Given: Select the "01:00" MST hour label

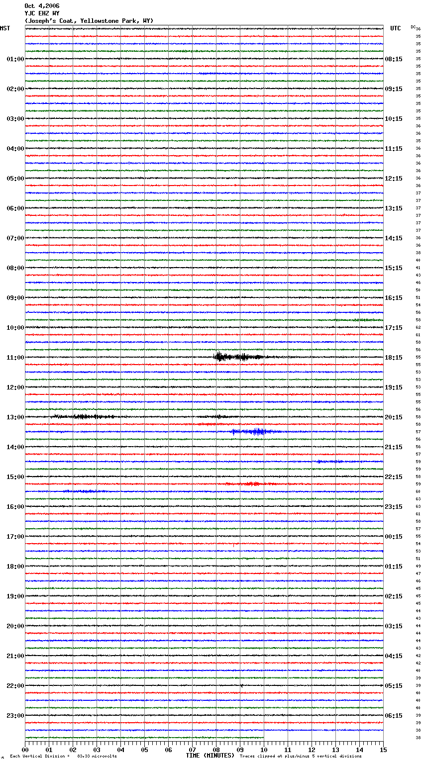Looking at the screenshot, I should [x=15, y=59].
